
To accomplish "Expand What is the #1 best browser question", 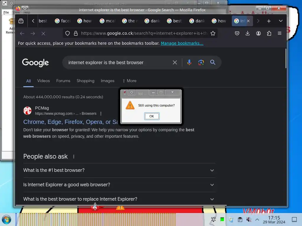I will 119,170.
